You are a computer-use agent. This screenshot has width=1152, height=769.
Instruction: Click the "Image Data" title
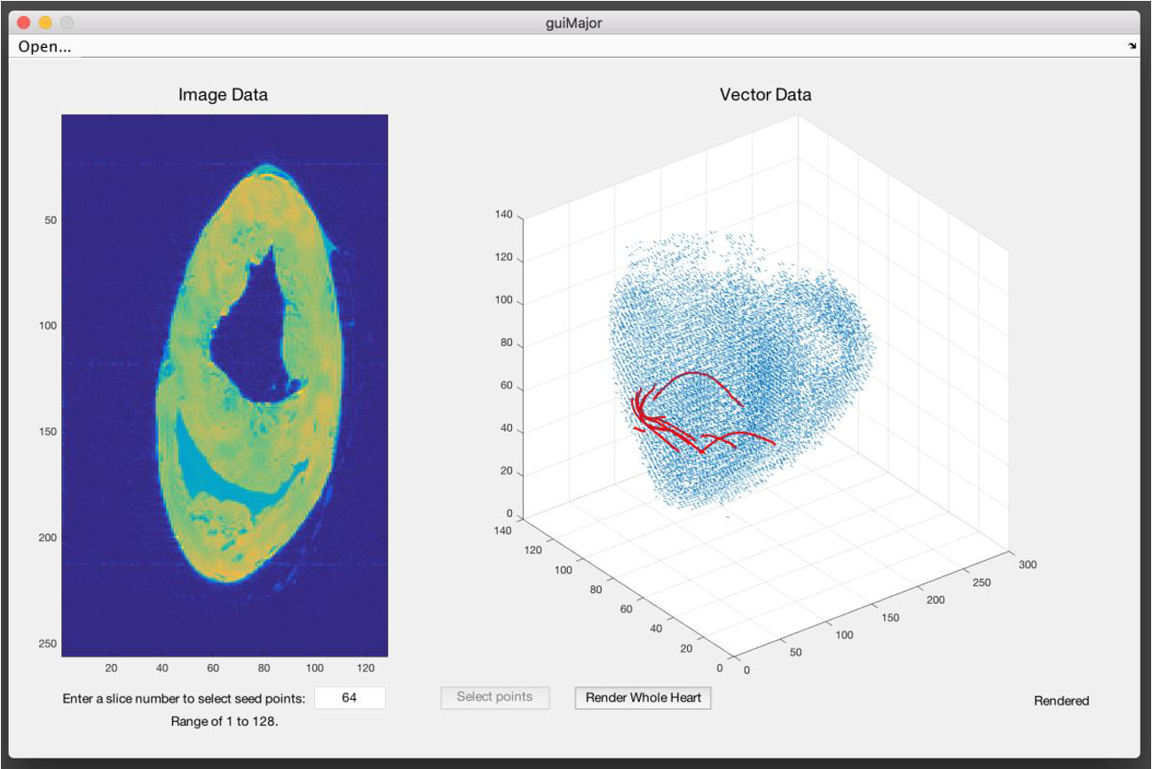point(223,94)
